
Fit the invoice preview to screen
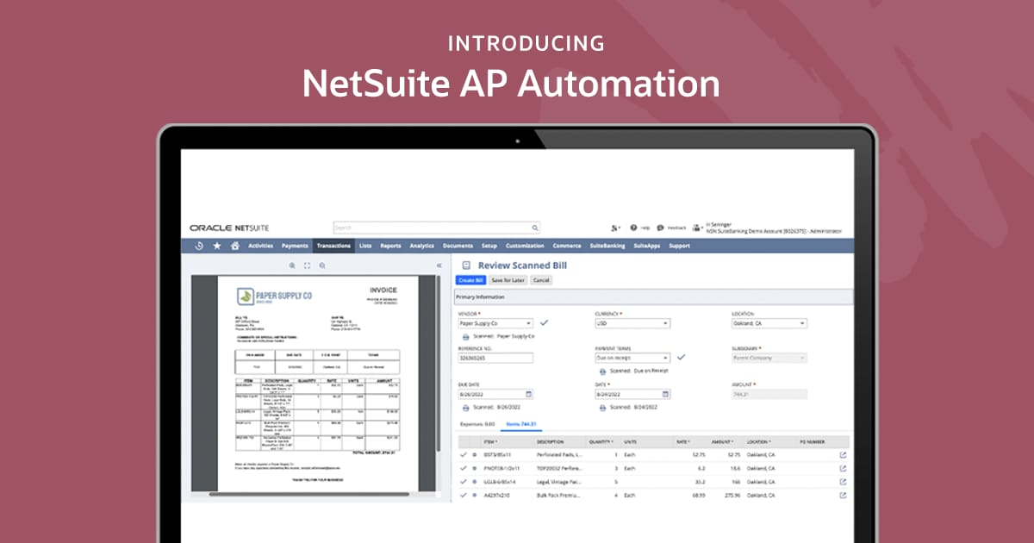point(307,266)
